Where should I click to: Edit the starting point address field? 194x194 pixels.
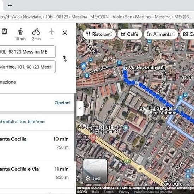(x=28, y=52)
